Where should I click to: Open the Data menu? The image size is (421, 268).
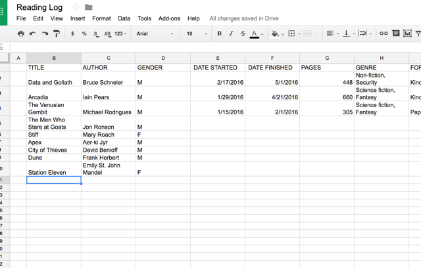click(124, 18)
